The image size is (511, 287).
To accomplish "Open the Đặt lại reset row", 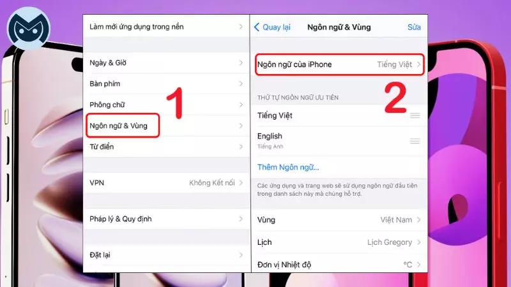I will 167,254.
